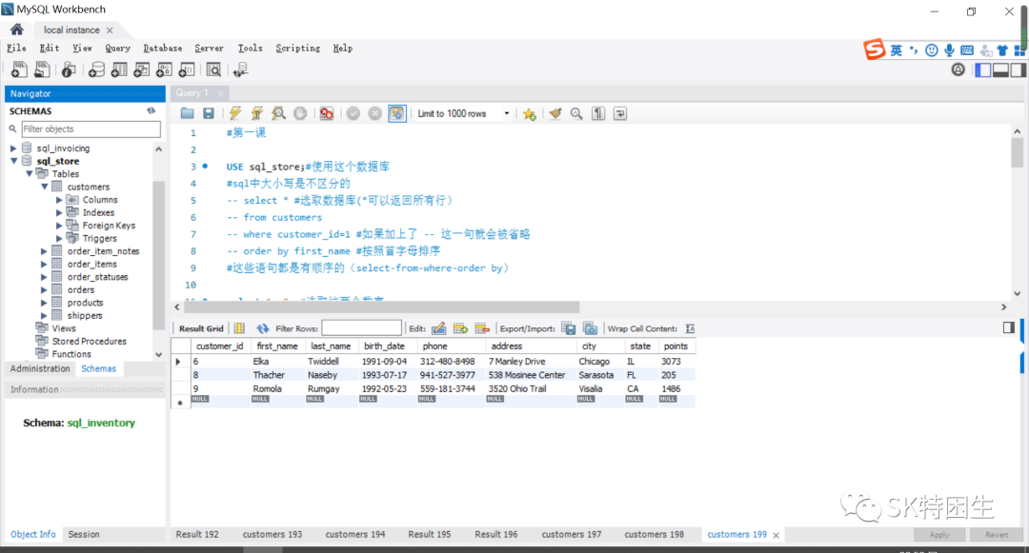Image resolution: width=1029 pixels, height=553 pixels.
Task: Toggle form editor view of results
Action: tap(239, 328)
